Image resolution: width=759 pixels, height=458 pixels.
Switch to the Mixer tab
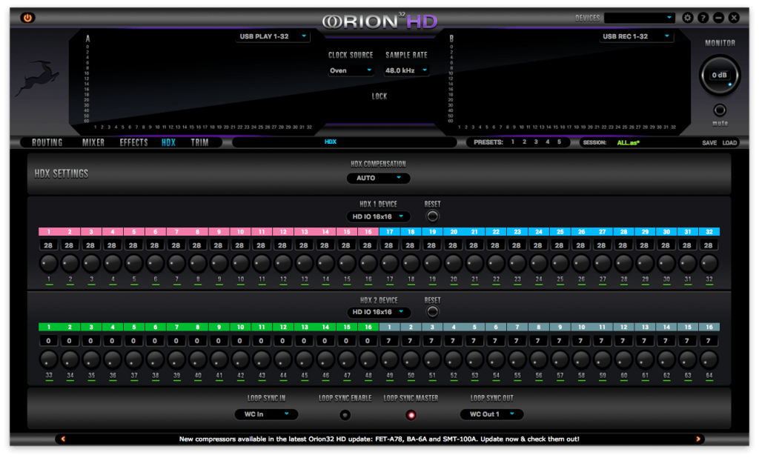point(93,142)
